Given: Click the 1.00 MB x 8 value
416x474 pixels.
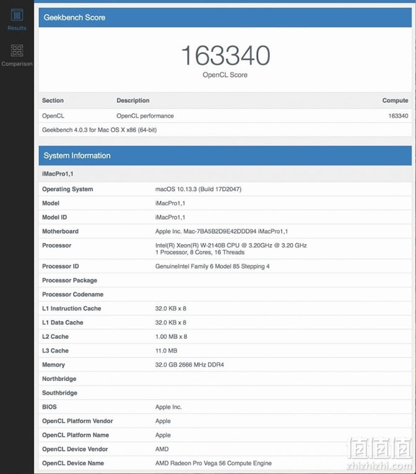Looking at the screenshot, I should (x=171, y=336).
